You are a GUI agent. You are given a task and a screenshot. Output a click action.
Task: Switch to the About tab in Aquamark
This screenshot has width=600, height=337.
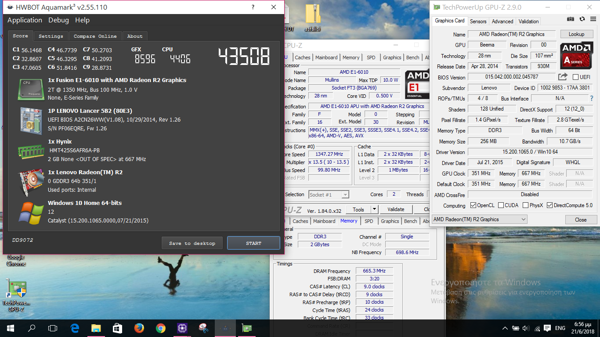click(135, 36)
